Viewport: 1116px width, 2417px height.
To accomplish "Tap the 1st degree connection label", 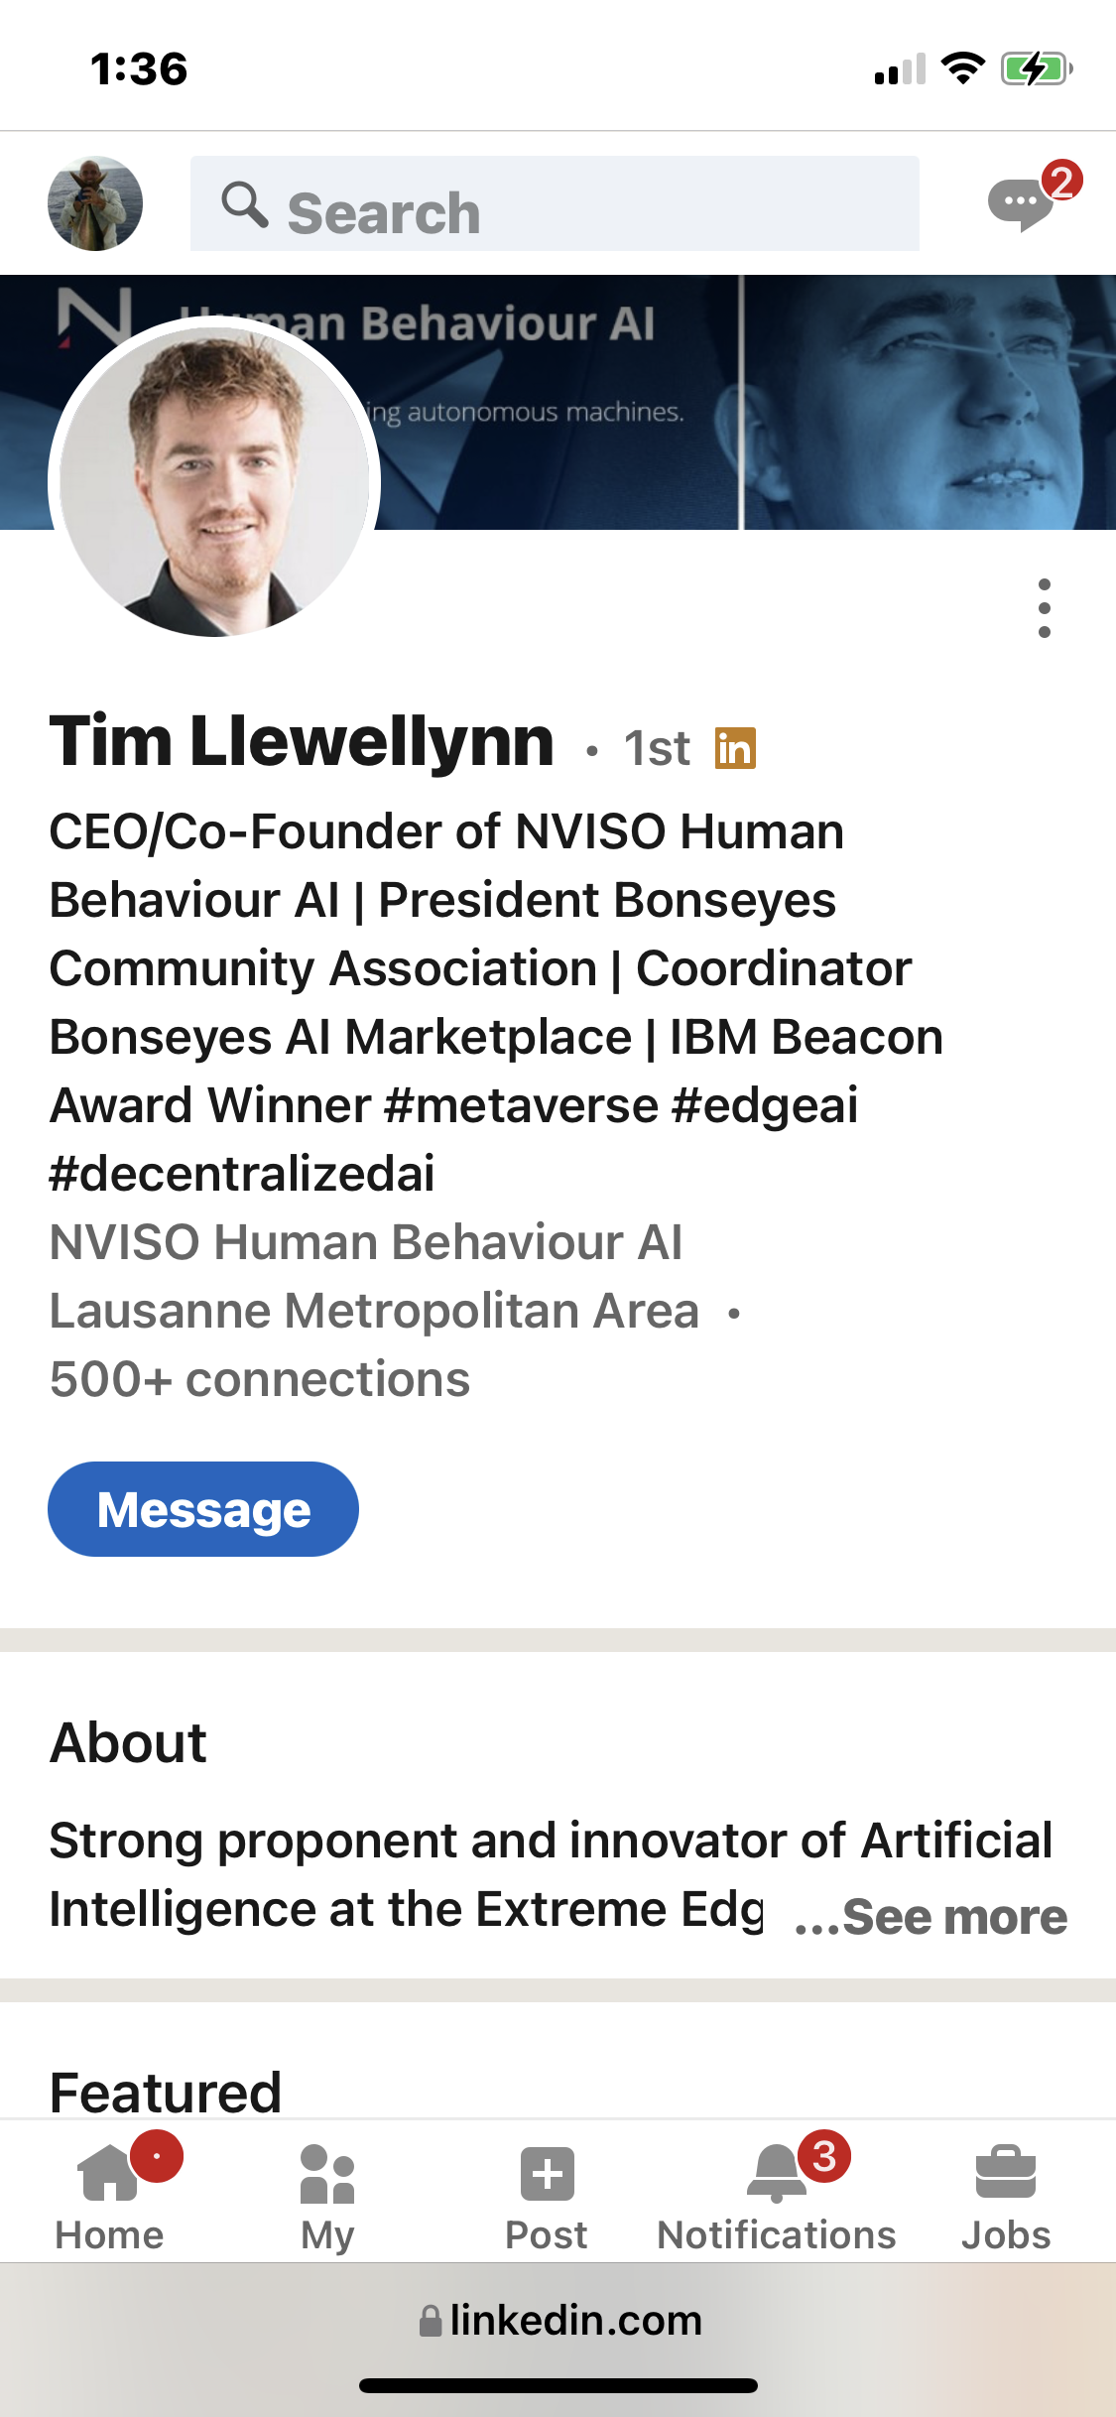I will click(656, 748).
